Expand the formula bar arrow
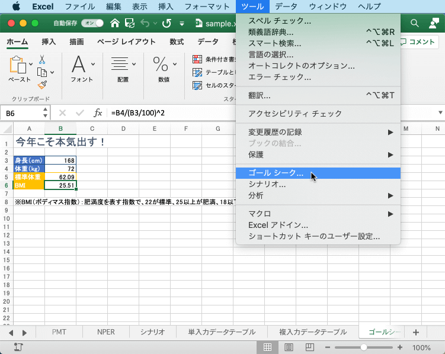Viewport: 445px width, 354px height. pos(440,112)
